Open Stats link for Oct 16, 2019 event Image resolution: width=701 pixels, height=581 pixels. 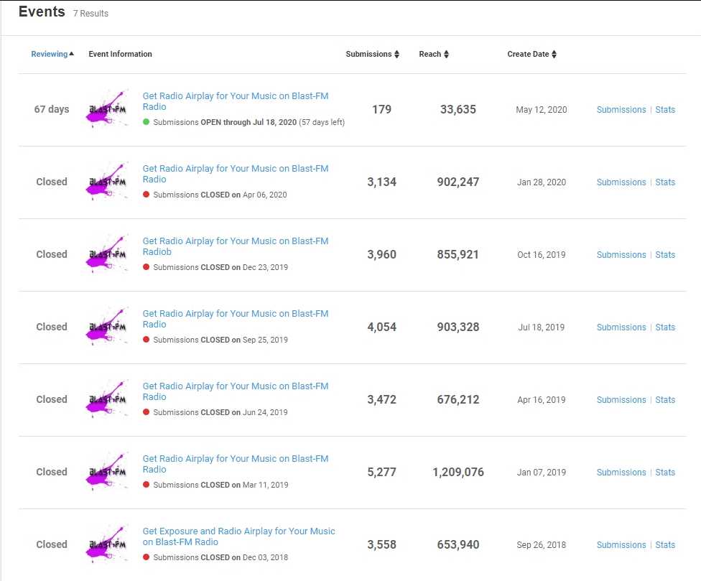coord(665,254)
